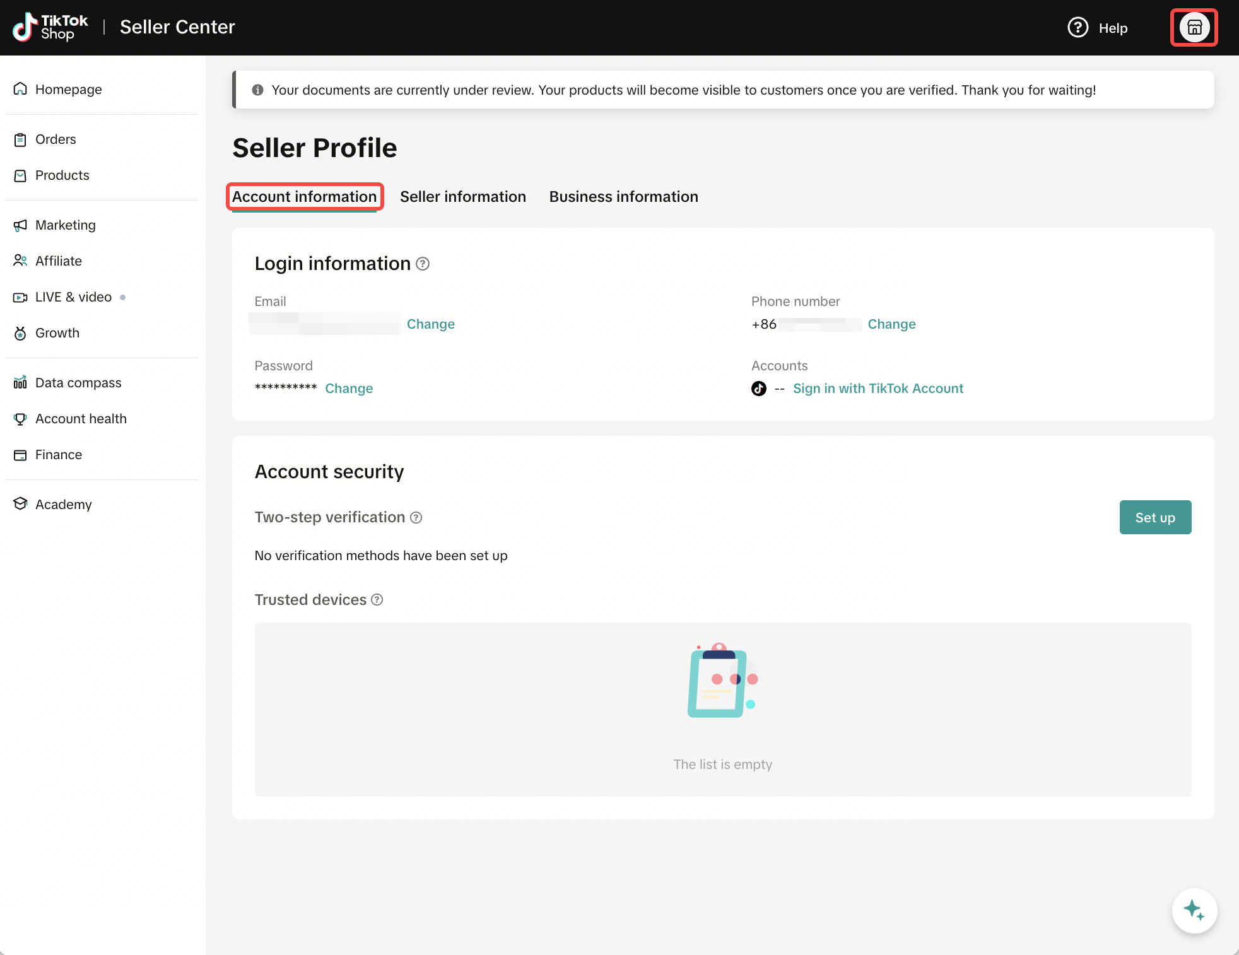The image size is (1239, 955).
Task: Open Orders from the sidebar
Action: [x=56, y=139]
